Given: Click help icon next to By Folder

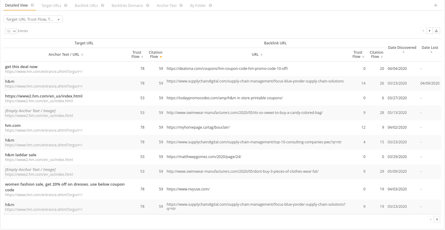Looking at the screenshot, I should pos(210,5).
